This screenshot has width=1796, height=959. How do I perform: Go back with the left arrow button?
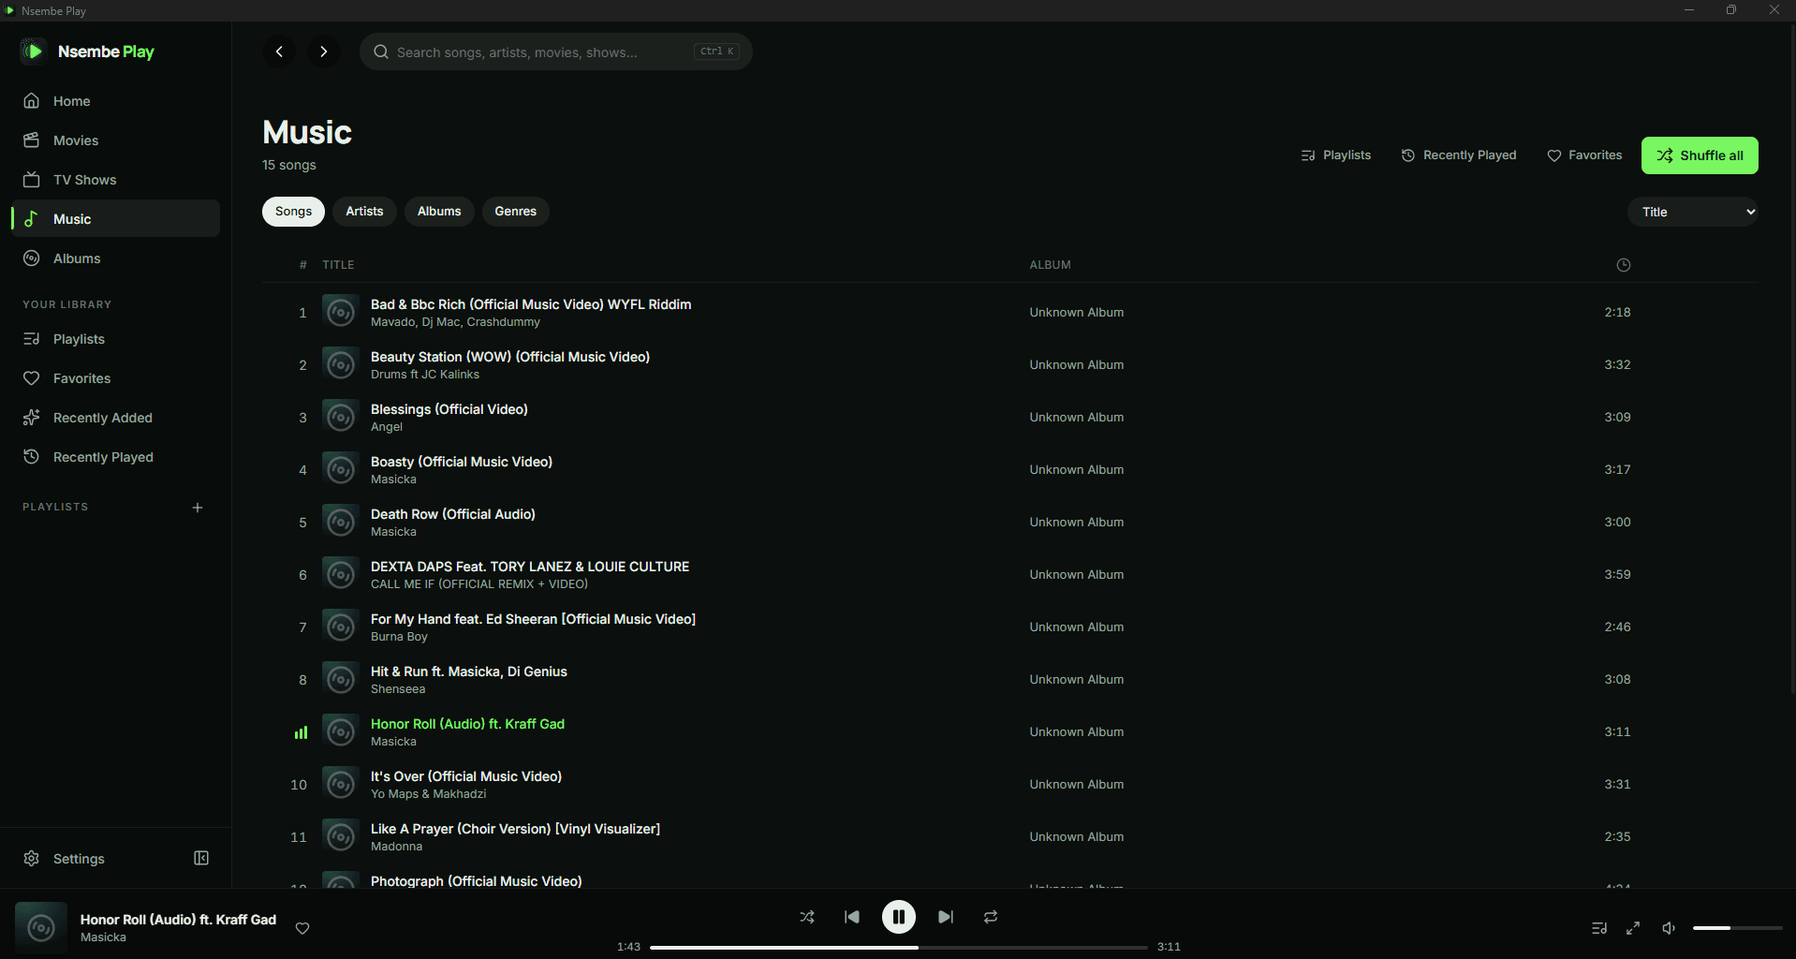pyautogui.click(x=279, y=52)
